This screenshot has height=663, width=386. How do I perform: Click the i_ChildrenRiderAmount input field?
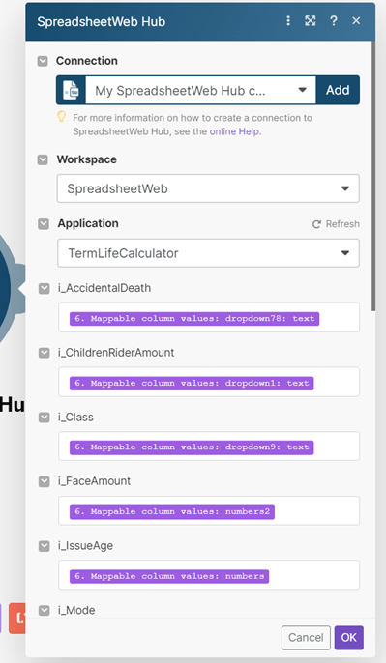coord(209,383)
